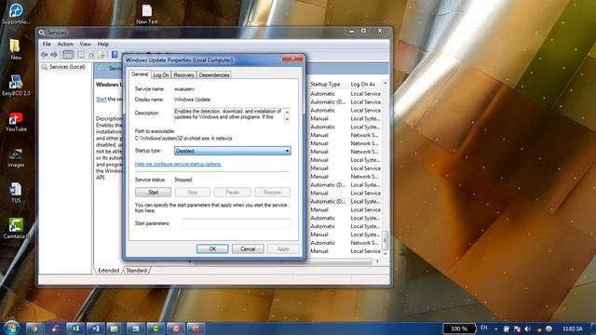Open the Action menu in Services
Screen dimensions: 596x335
point(65,44)
